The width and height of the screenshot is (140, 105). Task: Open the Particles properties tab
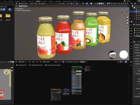click(x=131, y=51)
